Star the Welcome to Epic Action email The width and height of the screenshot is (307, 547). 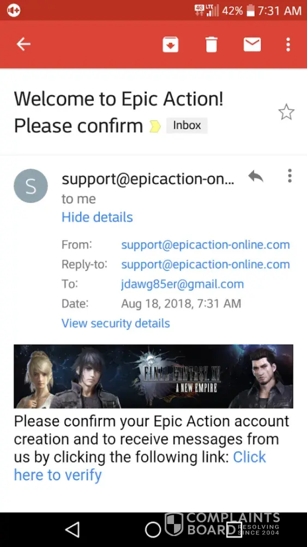click(286, 112)
